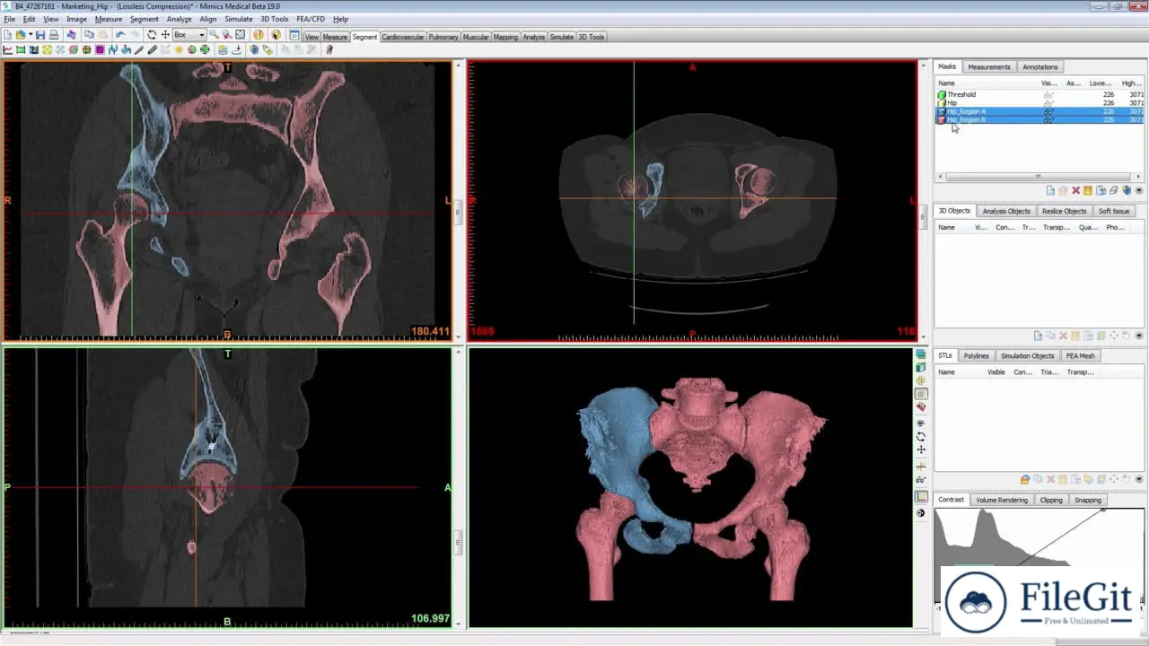Switch to the Annotations tab
The image size is (1149, 646).
1040,66
